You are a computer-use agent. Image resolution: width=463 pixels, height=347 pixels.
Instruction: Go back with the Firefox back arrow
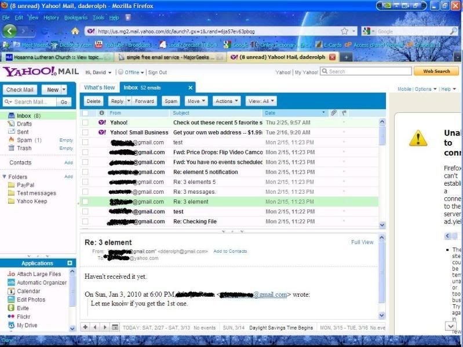point(10,31)
